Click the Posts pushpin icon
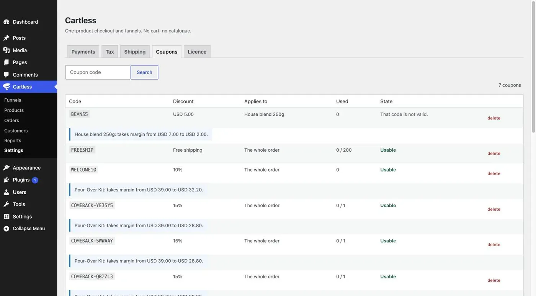The image size is (536, 296). coord(7,38)
